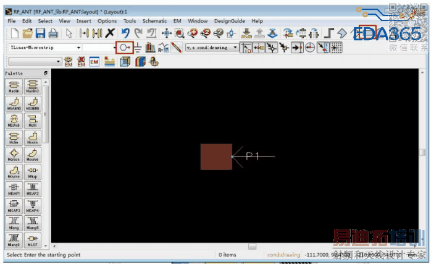Image resolution: width=431 pixels, height=264 pixels.
Task: Click the red and blue books icon
Action: 140,62
